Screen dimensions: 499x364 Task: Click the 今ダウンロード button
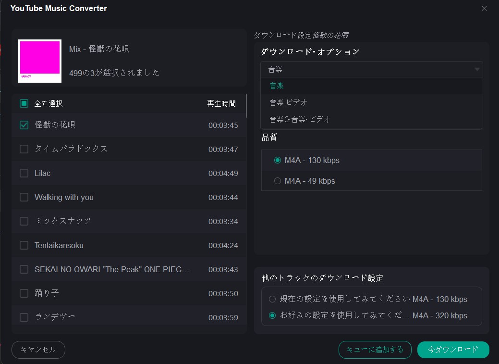point(453,350)
